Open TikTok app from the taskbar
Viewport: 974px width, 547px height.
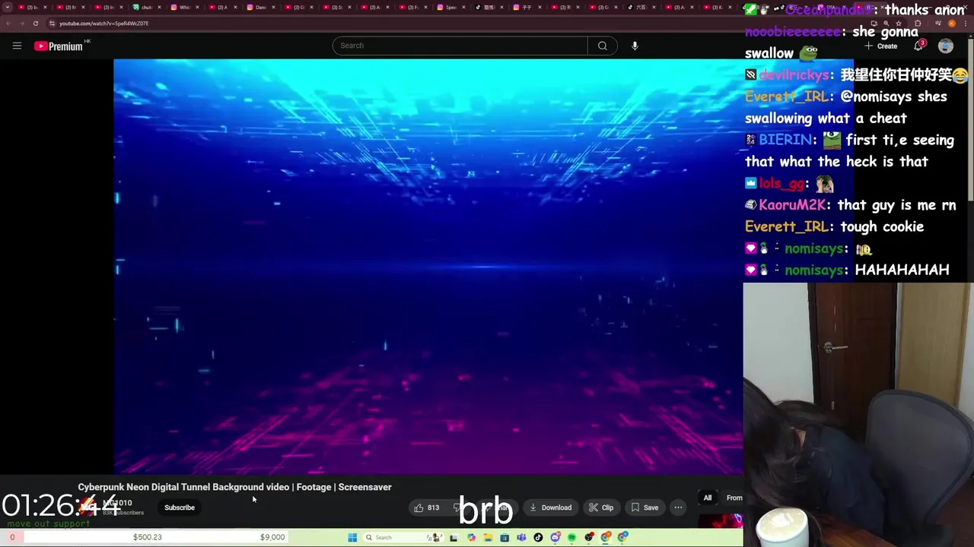coord(538,538)
